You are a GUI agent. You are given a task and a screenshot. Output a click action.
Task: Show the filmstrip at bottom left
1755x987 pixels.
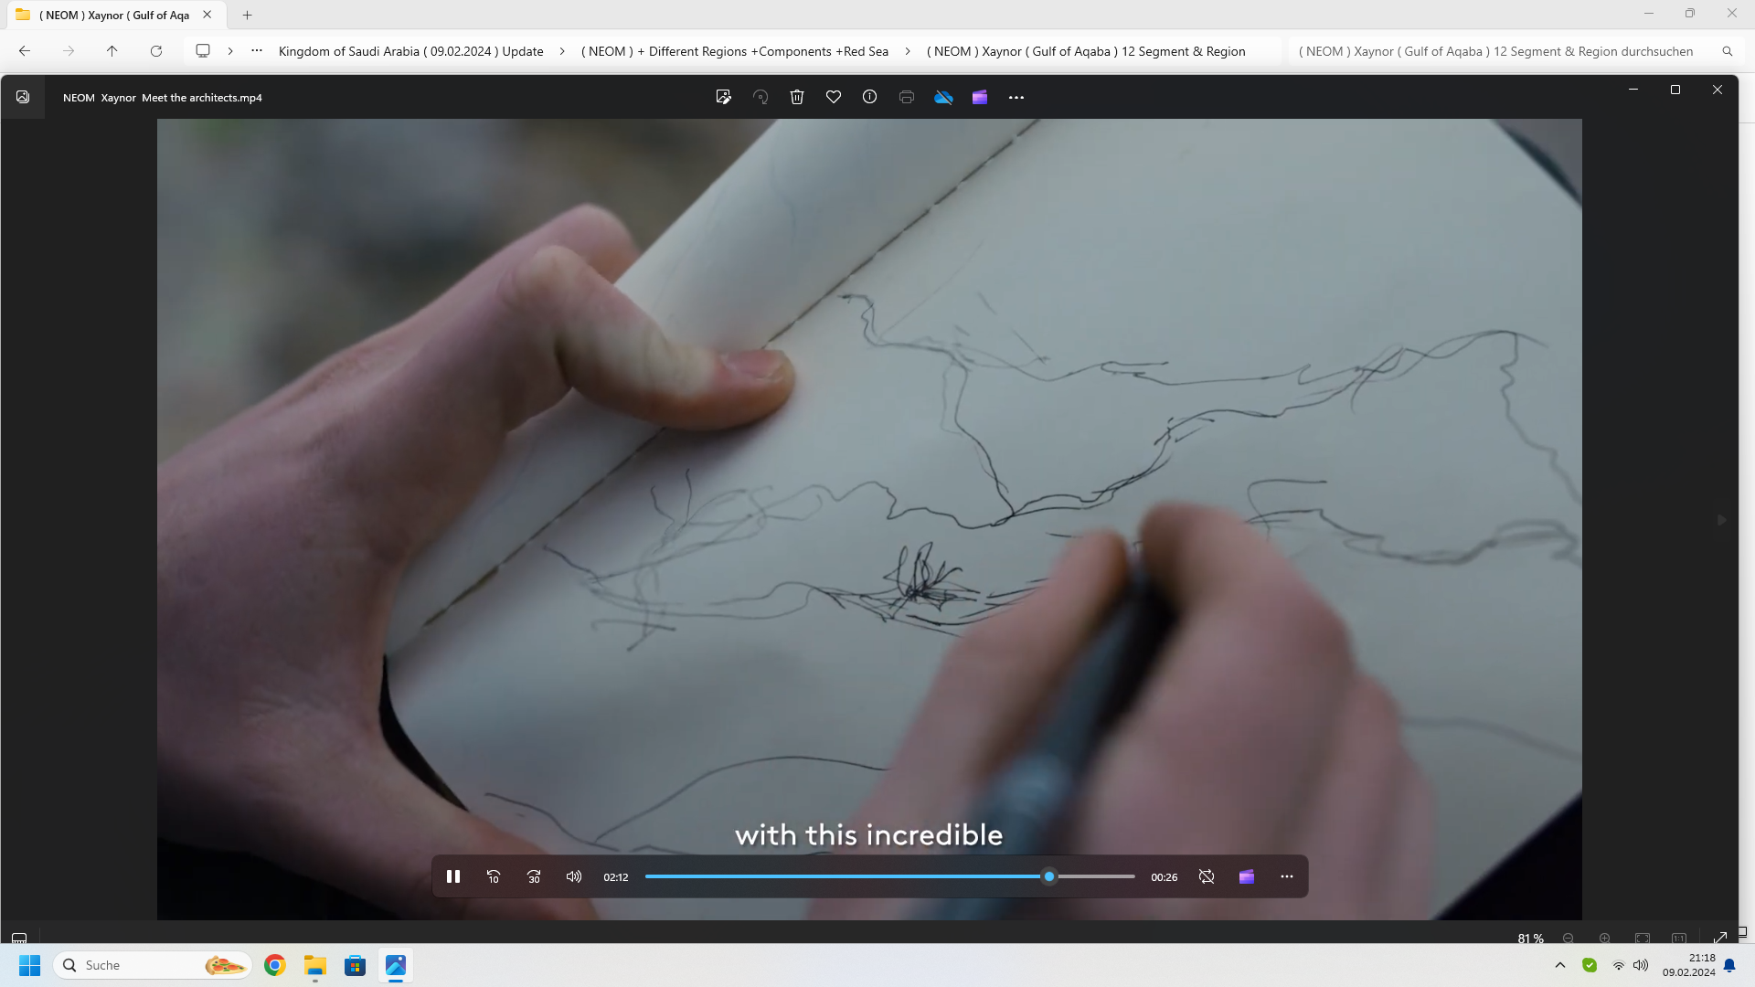19,938
